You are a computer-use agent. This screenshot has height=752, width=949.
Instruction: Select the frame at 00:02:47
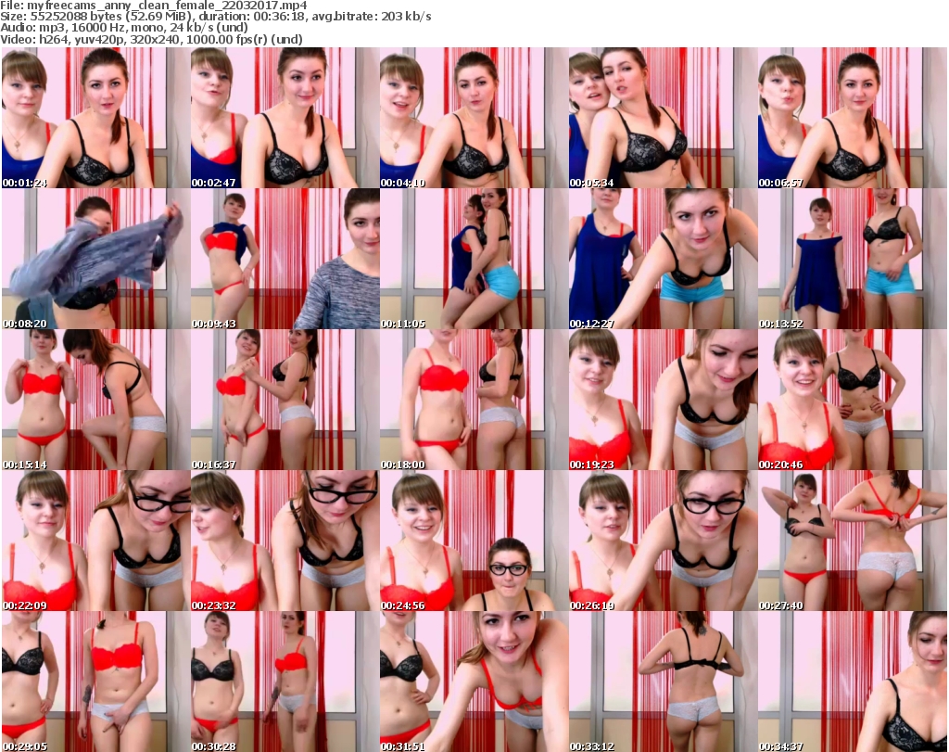(x=285, y=118)
